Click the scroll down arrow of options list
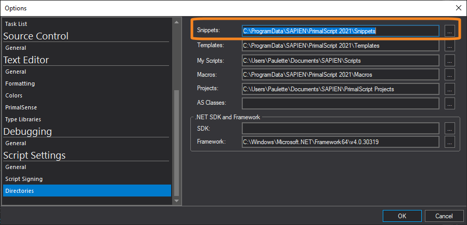This screenshot has width=467, height=225. click(177, 201)
